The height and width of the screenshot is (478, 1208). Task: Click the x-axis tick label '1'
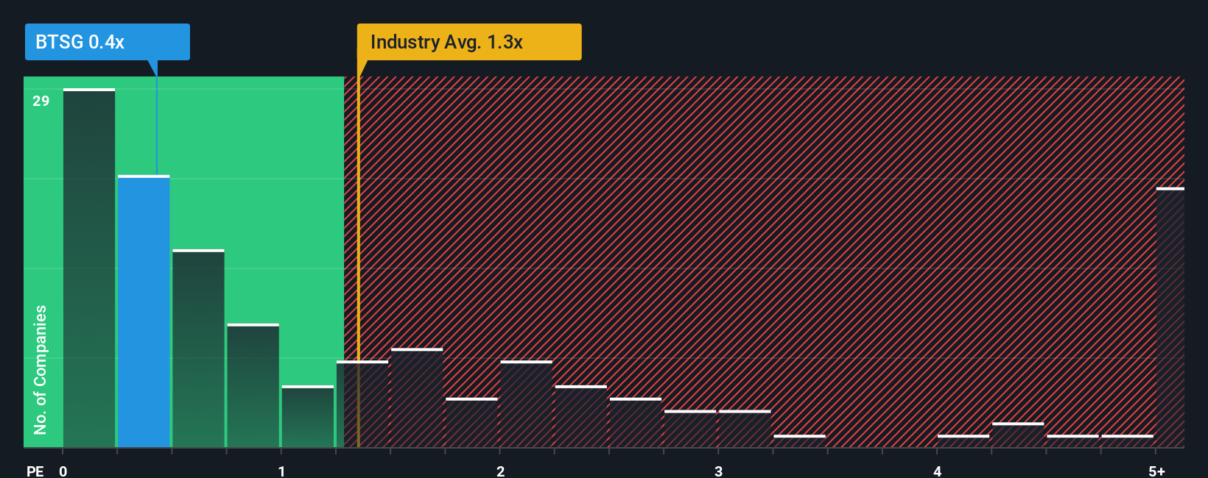pos(281,471)
